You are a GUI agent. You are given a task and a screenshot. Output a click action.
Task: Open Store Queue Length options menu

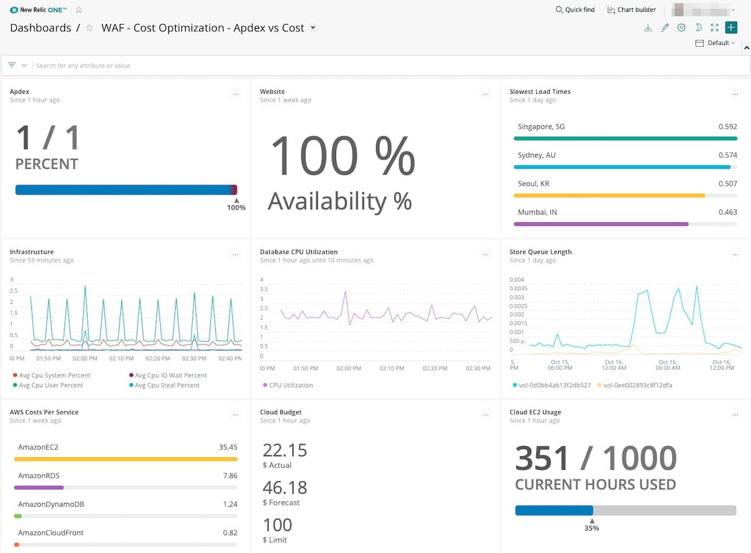tap(735, 255)
